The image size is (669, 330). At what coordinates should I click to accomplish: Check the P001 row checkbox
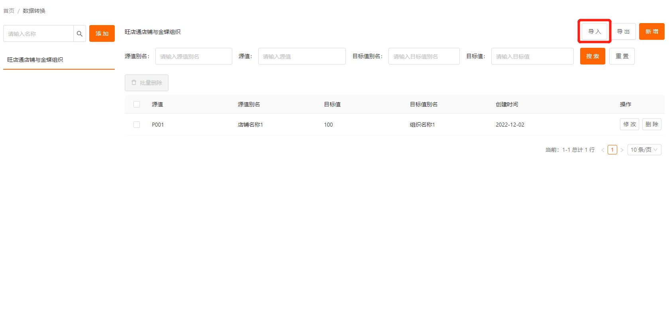tap(137, 125)
